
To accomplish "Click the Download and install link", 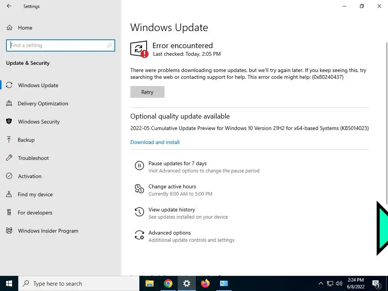I will 155,142.
